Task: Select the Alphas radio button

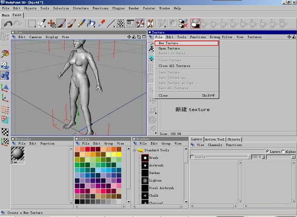Action: tap(283, 152)
